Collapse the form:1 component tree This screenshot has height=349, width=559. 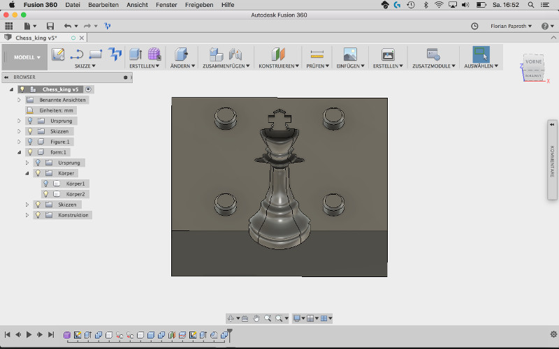(20, 152)
